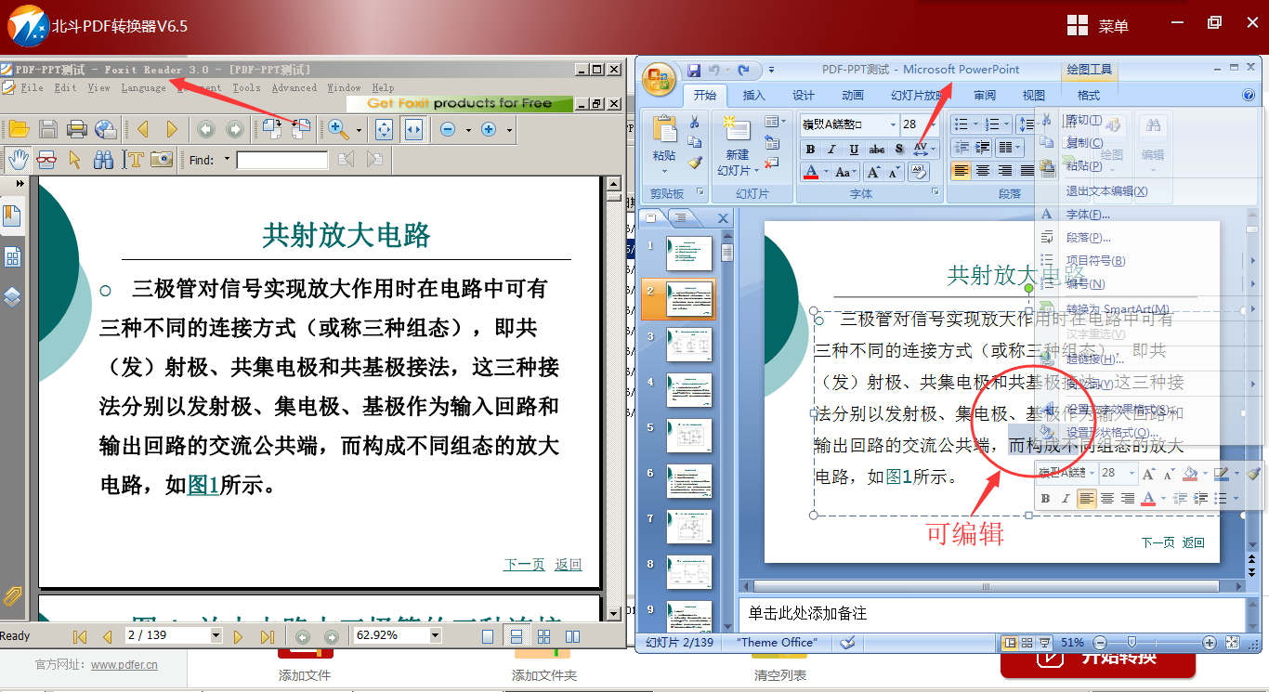1269x692 pixels.
Task: Print the PDF from Foxit's toolbar
Action: coord(77,129)
